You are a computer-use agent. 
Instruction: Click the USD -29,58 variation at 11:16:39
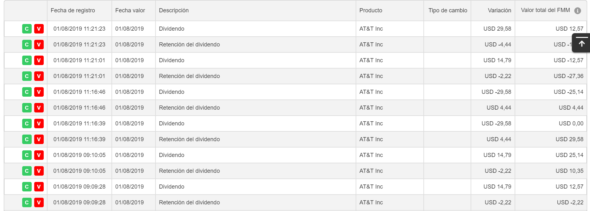(496, 124)
